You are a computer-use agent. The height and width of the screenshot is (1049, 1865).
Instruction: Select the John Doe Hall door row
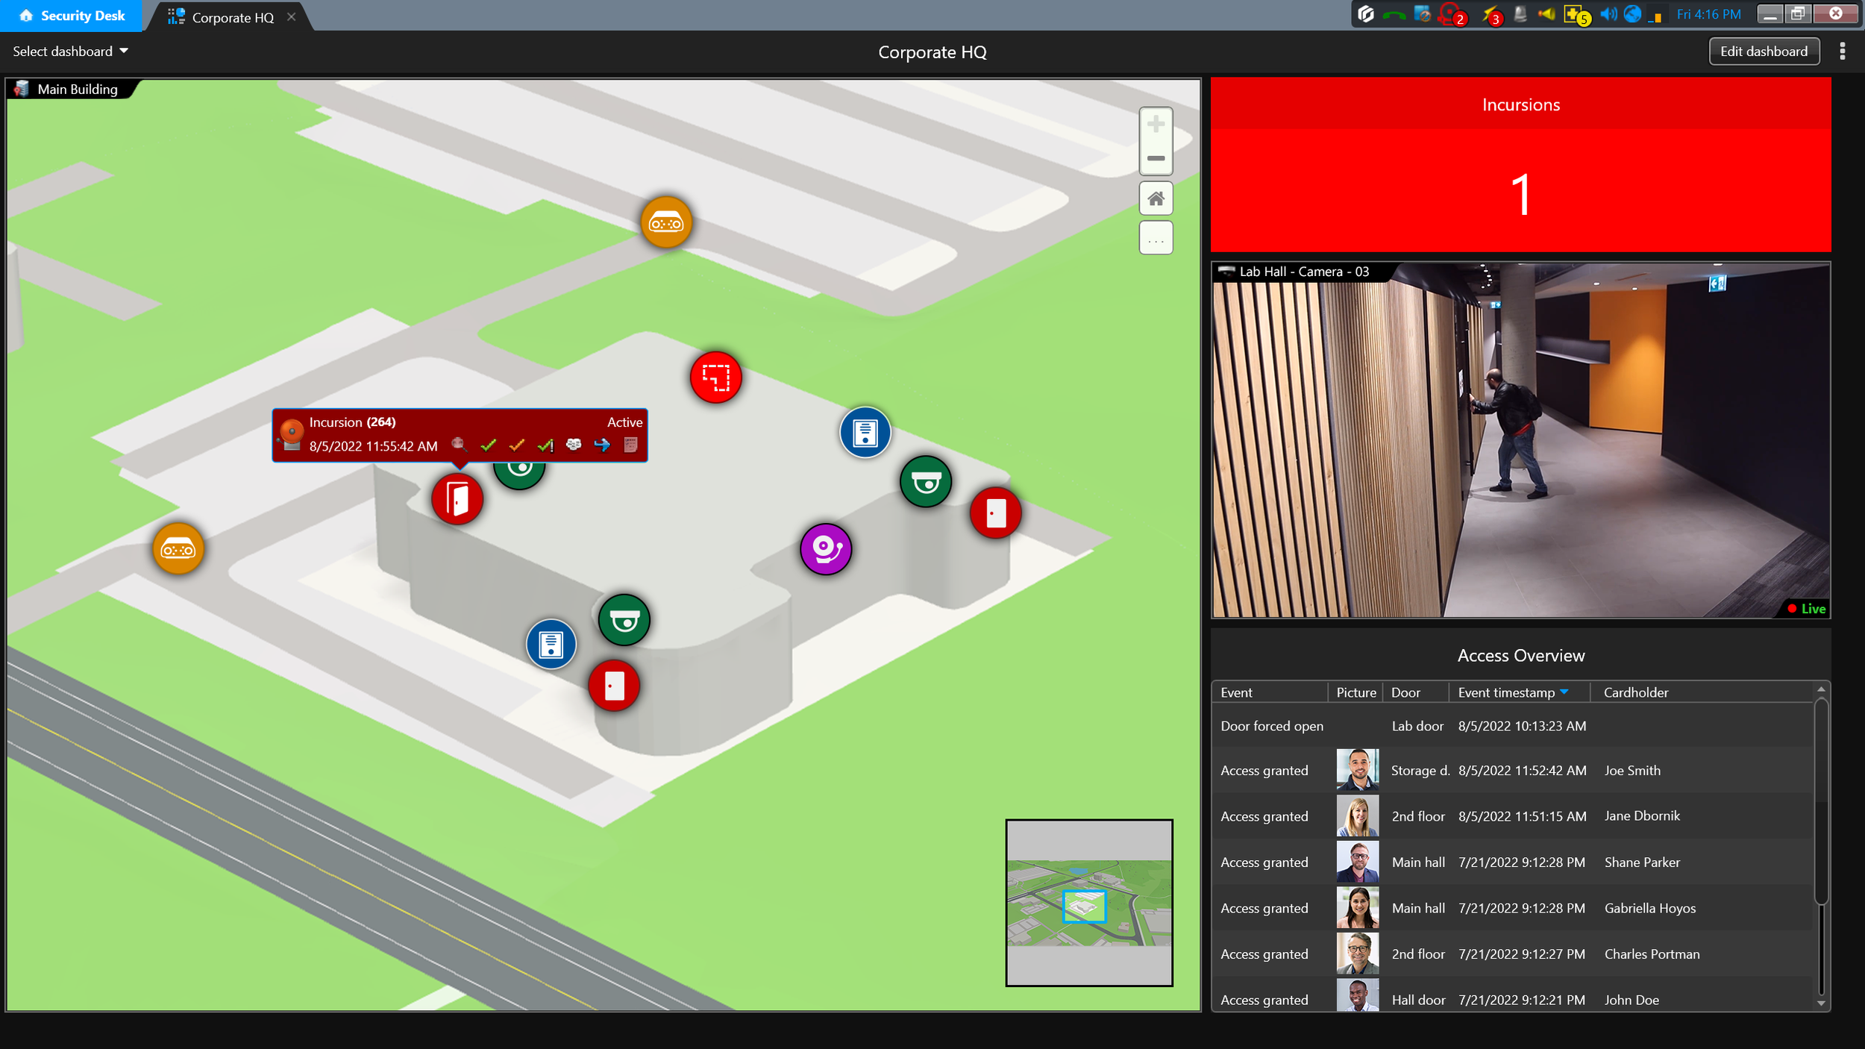click(x=1512, y=996)
